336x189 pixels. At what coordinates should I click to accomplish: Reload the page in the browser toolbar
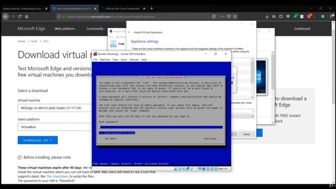pos(19,16)
